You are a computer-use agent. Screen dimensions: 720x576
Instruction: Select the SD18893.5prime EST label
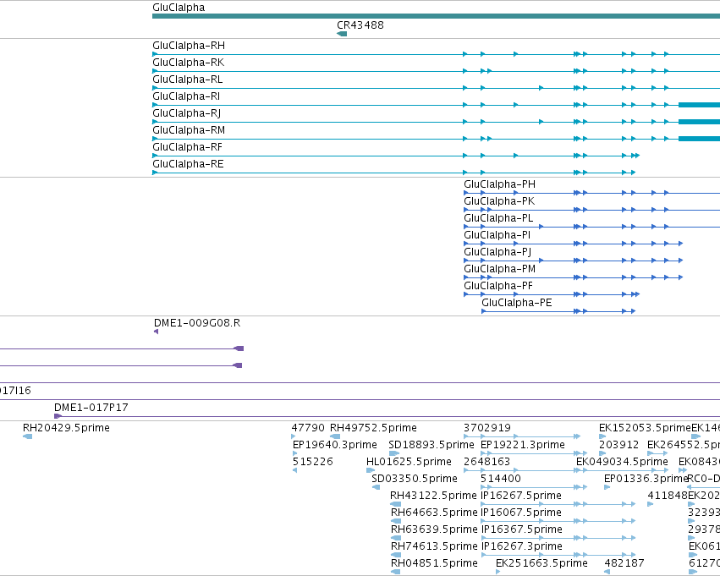[x=431, y=445]
